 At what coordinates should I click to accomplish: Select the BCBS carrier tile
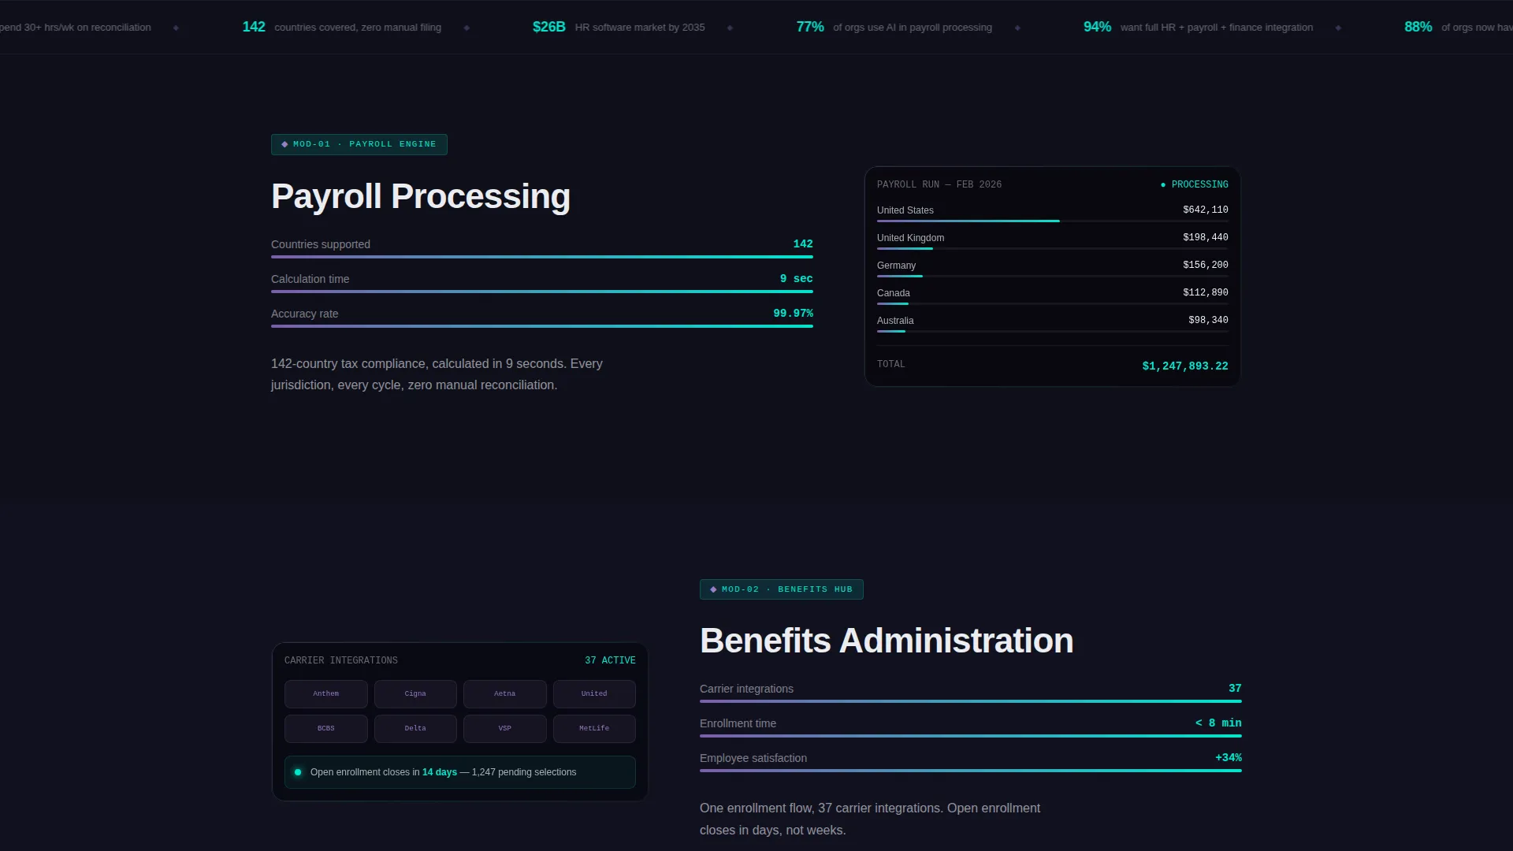coord(326,729)
